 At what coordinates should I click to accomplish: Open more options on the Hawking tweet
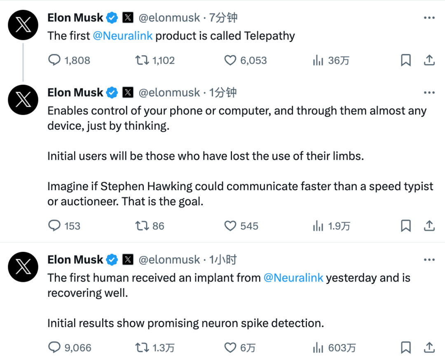point(429,93)
